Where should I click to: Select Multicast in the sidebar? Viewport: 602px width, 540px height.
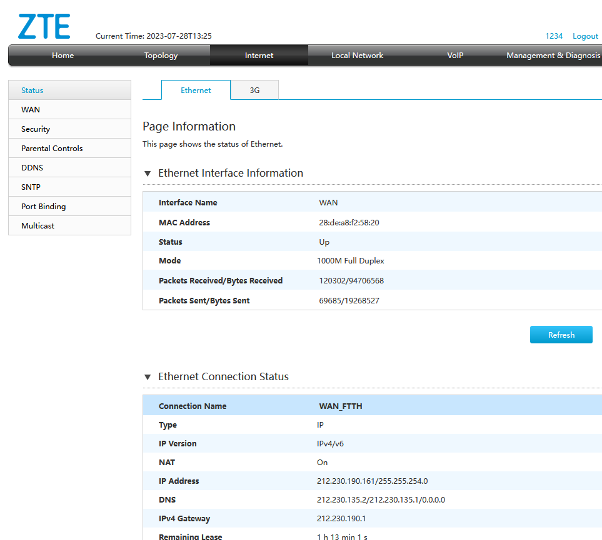pos(38,226)
